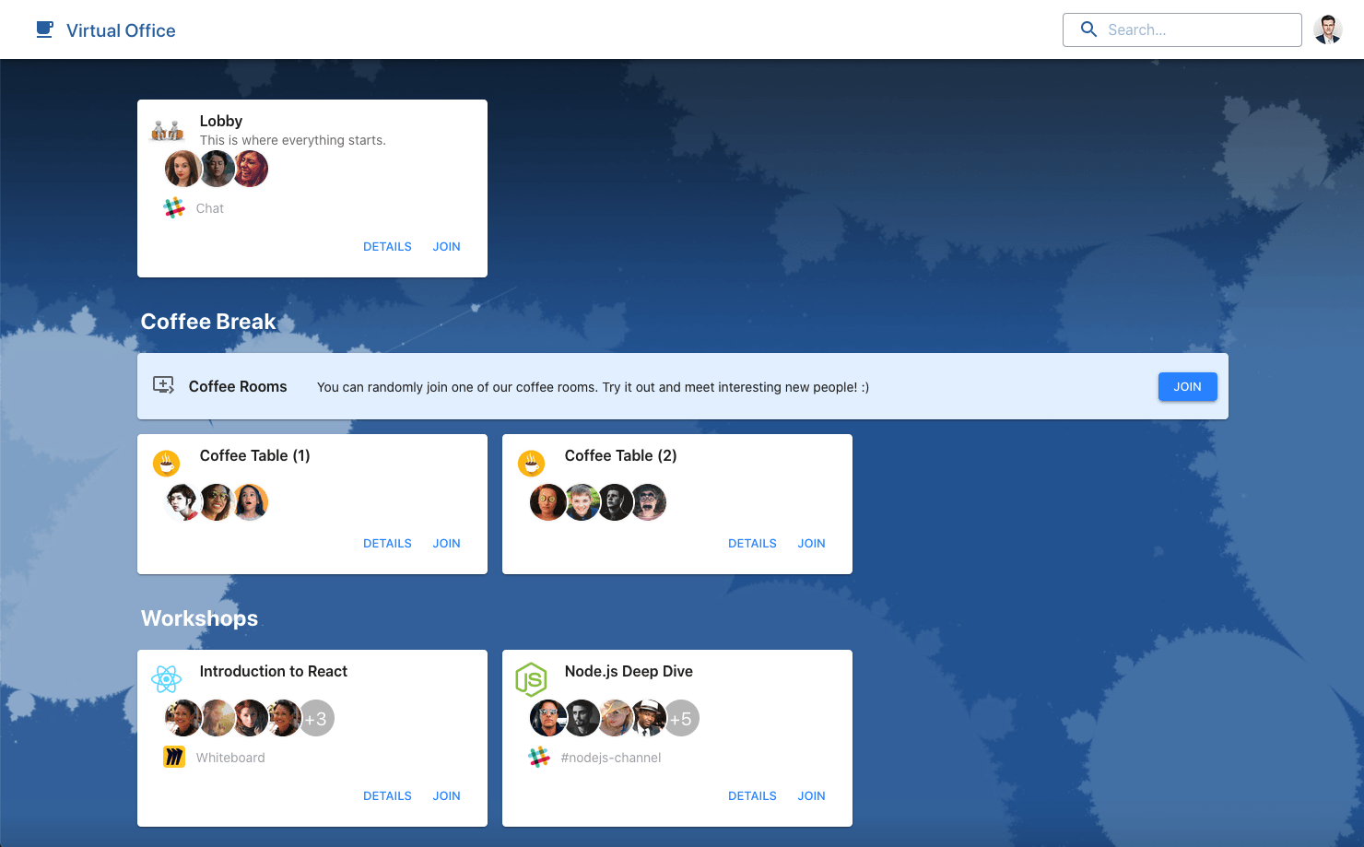The image size is (1364, 847).
Task: Select first avatar in Node.js Deep Dive
Action: 547,719
